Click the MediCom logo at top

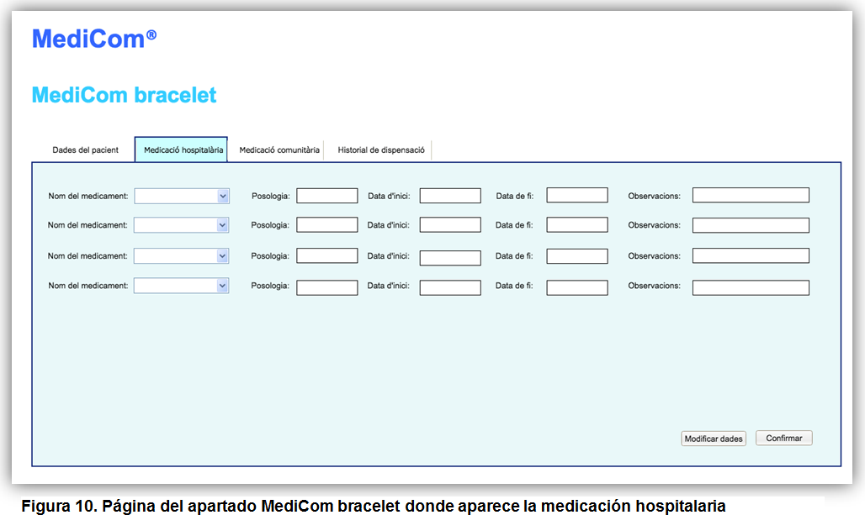(94, 39)
